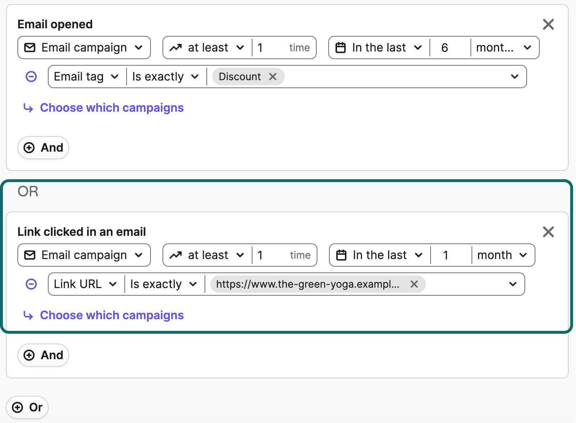Edit the 6 value in months field
Viewport: 576px width, 423px height.
point(449,48)
